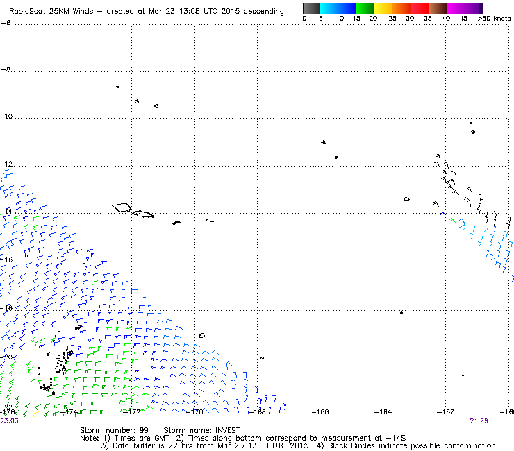Viewport: 514px width, 451px height.
Task: Click the yellow 20-25 knots legend segment
Action: coord(383,8)
